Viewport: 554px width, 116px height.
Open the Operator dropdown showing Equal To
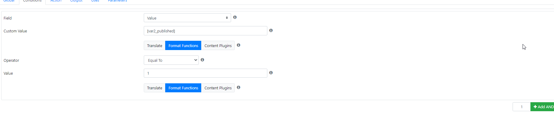coord(171,60)
